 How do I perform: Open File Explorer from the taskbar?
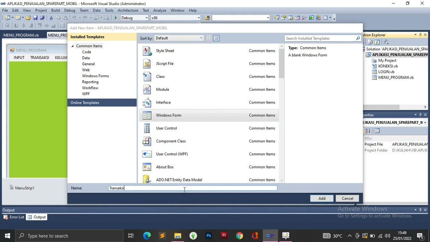(x=178, y=236)
